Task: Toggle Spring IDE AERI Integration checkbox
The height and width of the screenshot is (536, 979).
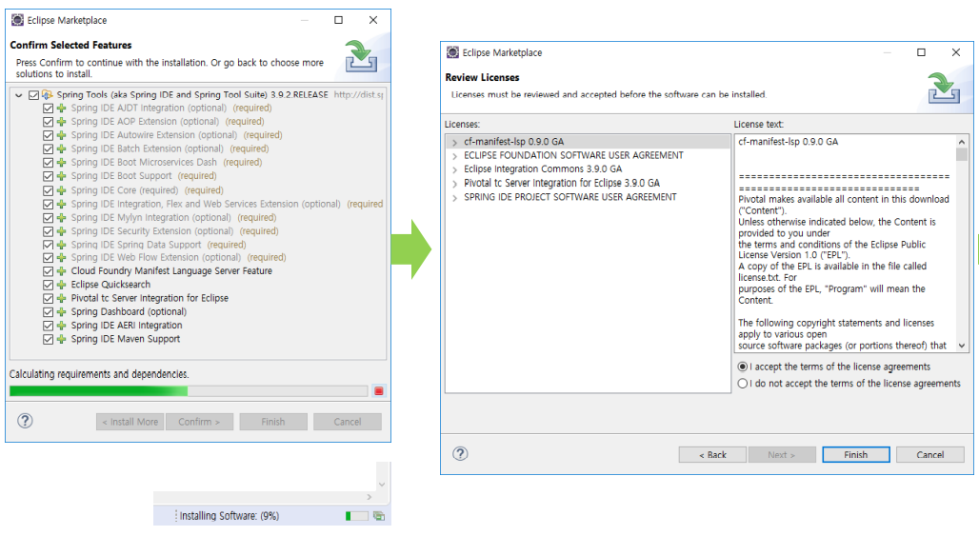Action: coord(48,326)
